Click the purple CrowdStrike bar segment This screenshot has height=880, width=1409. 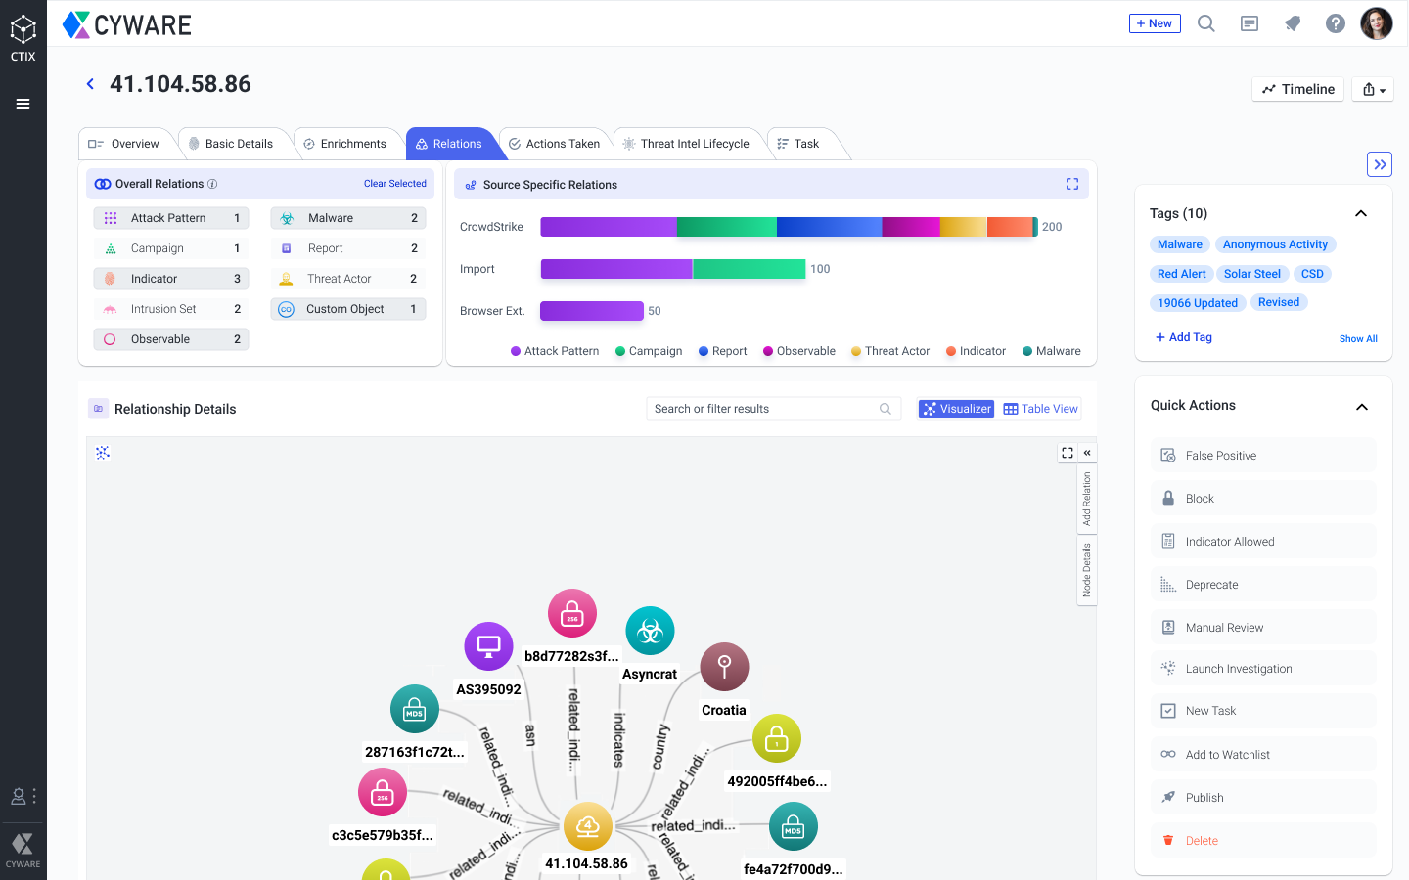point(608,227)
